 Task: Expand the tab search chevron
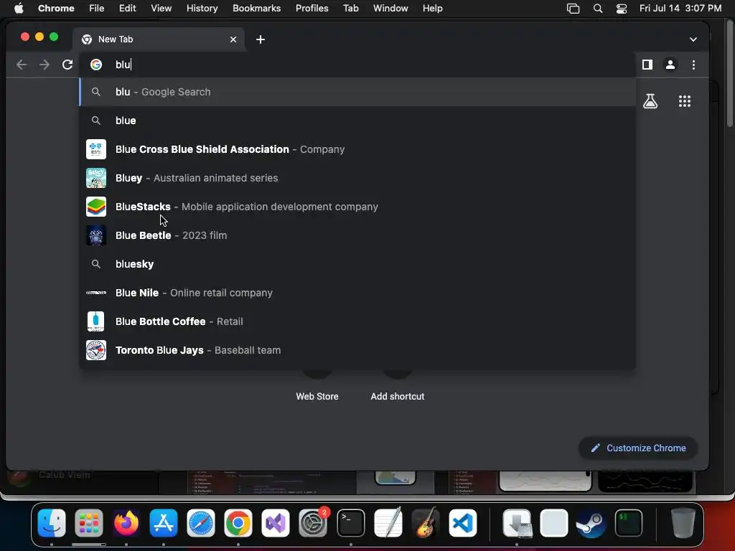(x=693, y=39)
